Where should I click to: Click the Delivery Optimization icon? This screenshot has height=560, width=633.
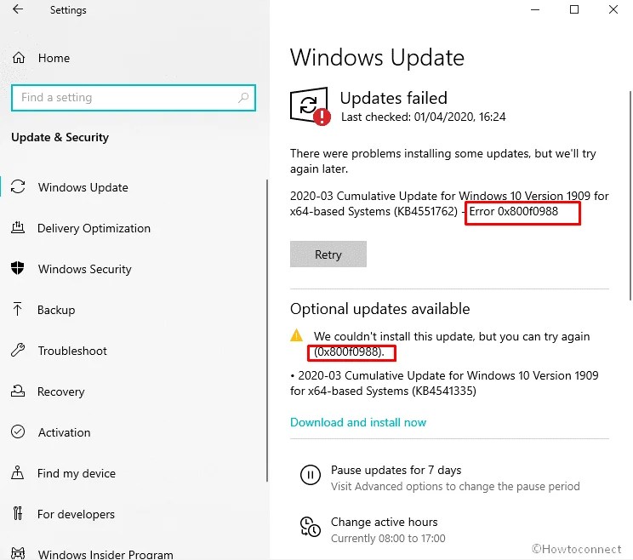(18, 228)
